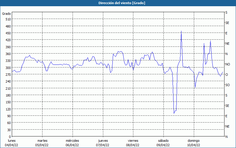Image resolution: width=236 pixels, height=148 pixels.
Task: Click the 420 degree axis value
Action: pyautogui.click(x=8, y=40)
